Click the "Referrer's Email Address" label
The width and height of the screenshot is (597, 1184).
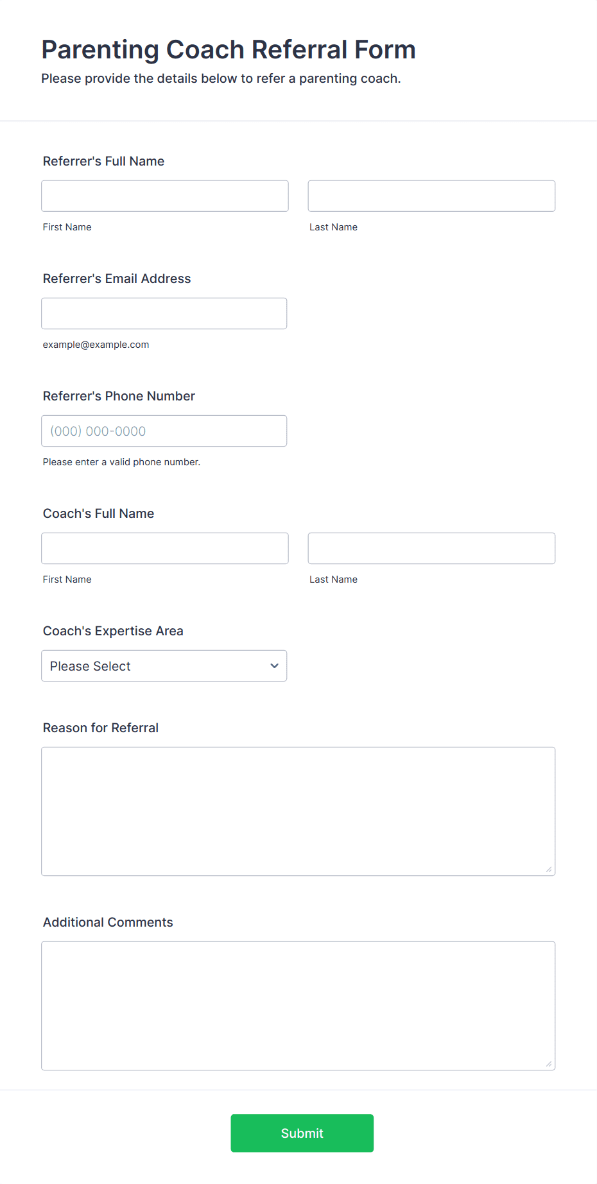(117, 279)
